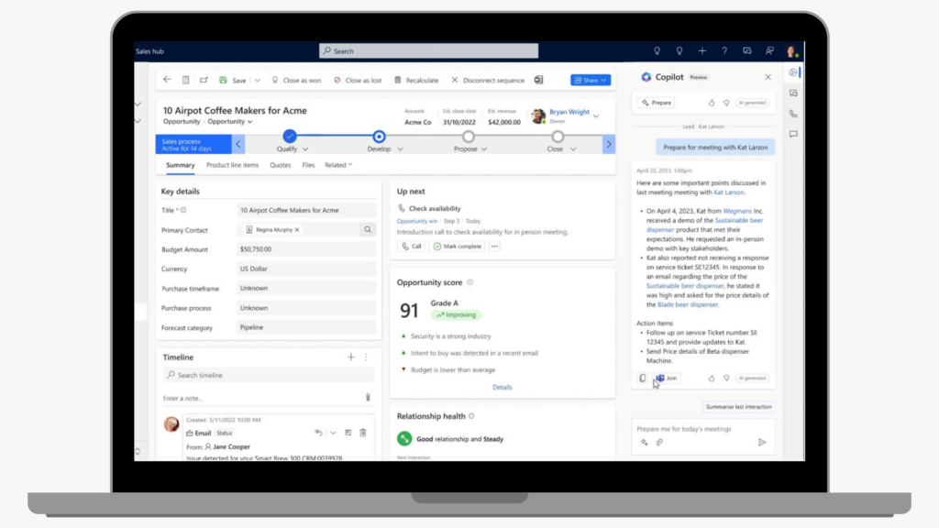
Task: Switch to the Product line items tab
Action: pyautogui.click(x=232, y=165)
